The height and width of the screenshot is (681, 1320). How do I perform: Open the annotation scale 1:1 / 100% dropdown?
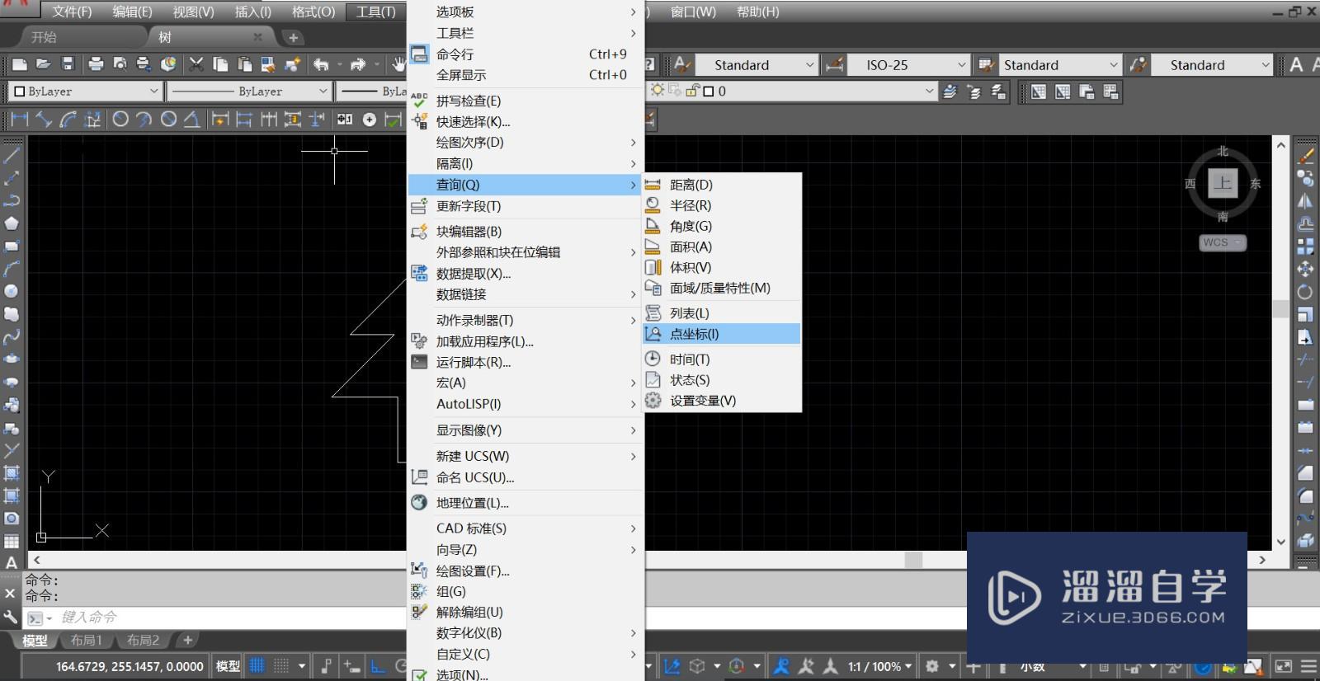pyautogui.click(x=880, y=666)
